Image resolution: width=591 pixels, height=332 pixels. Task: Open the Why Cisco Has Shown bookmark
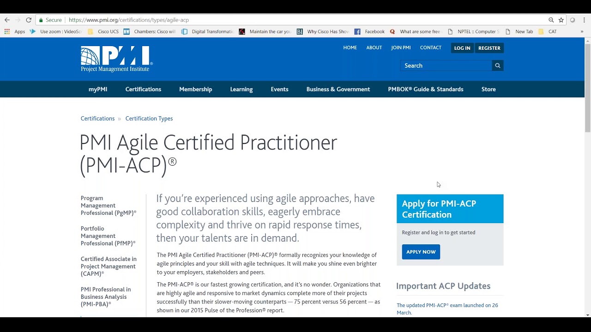pos(323,31)
